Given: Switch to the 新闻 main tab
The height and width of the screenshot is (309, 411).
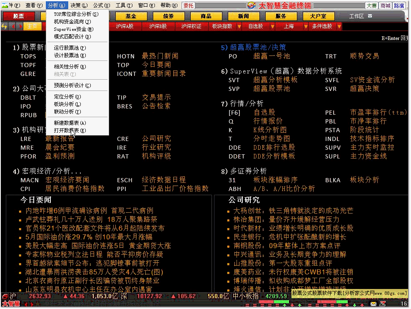Looking at the screenshot, I should tap(244, 16).
